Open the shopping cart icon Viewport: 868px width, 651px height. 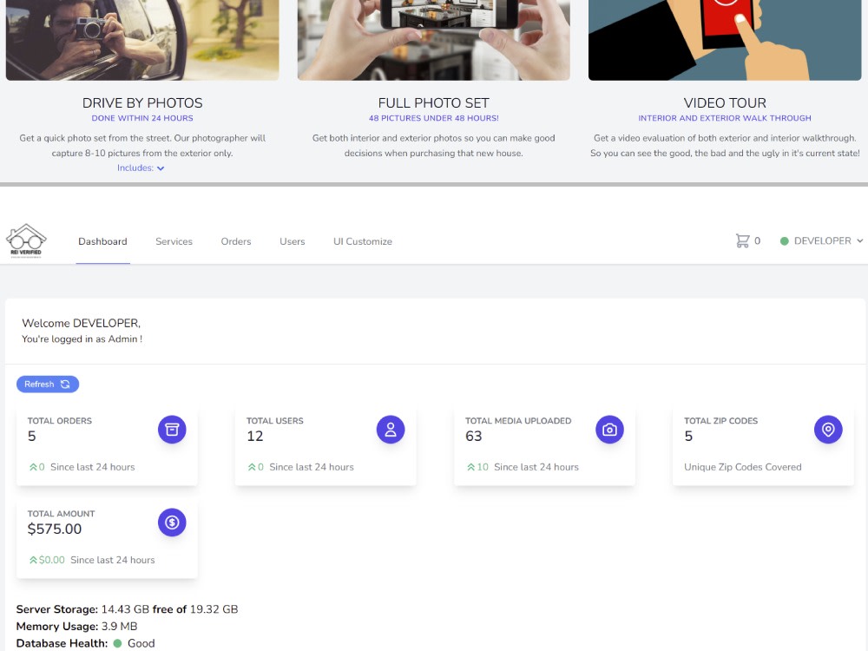pyautogui.click(x=742, y=240)
